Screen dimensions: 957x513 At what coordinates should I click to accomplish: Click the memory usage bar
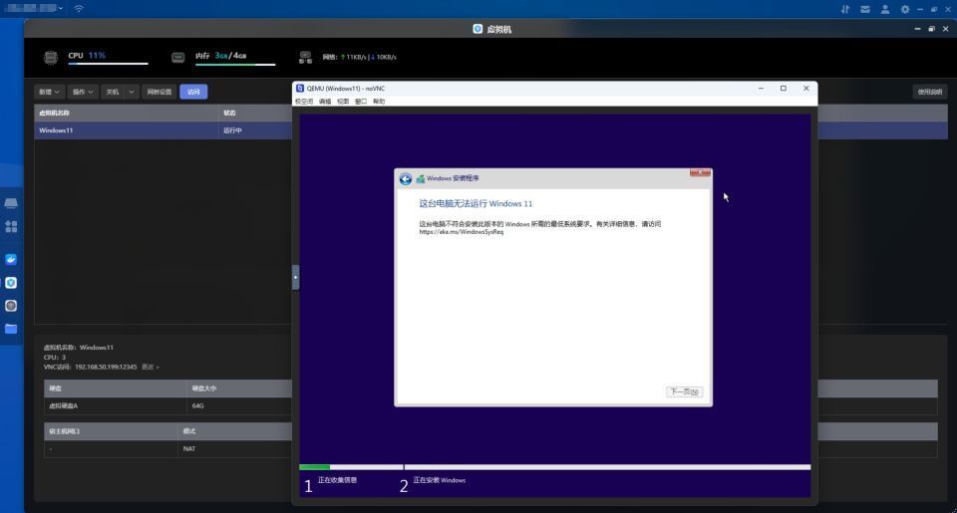(x=235, y=64)
